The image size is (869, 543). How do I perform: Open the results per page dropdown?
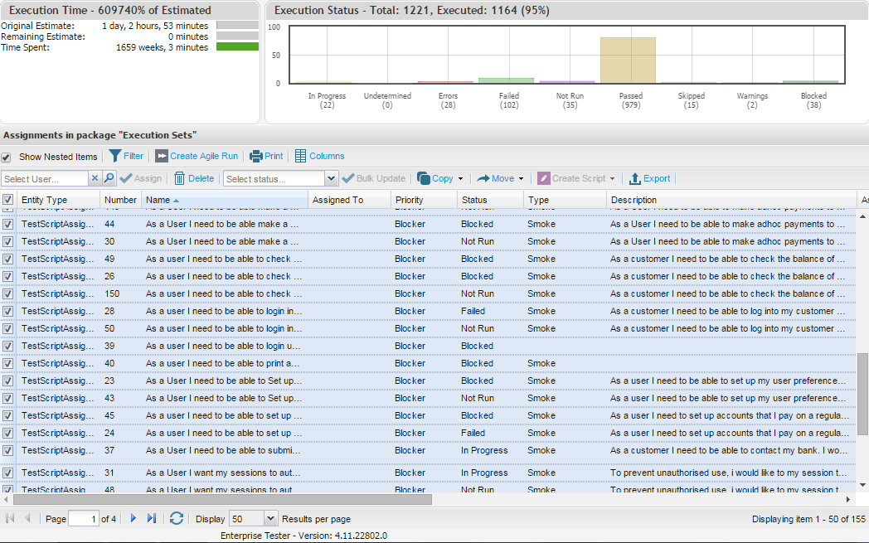pos(269,518)
